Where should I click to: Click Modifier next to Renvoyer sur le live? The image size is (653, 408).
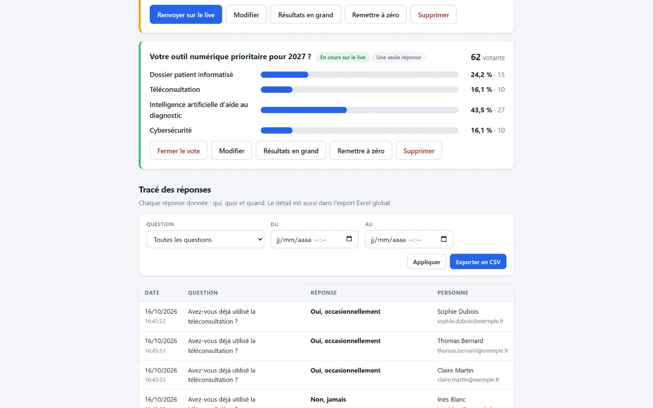point(246,15)
